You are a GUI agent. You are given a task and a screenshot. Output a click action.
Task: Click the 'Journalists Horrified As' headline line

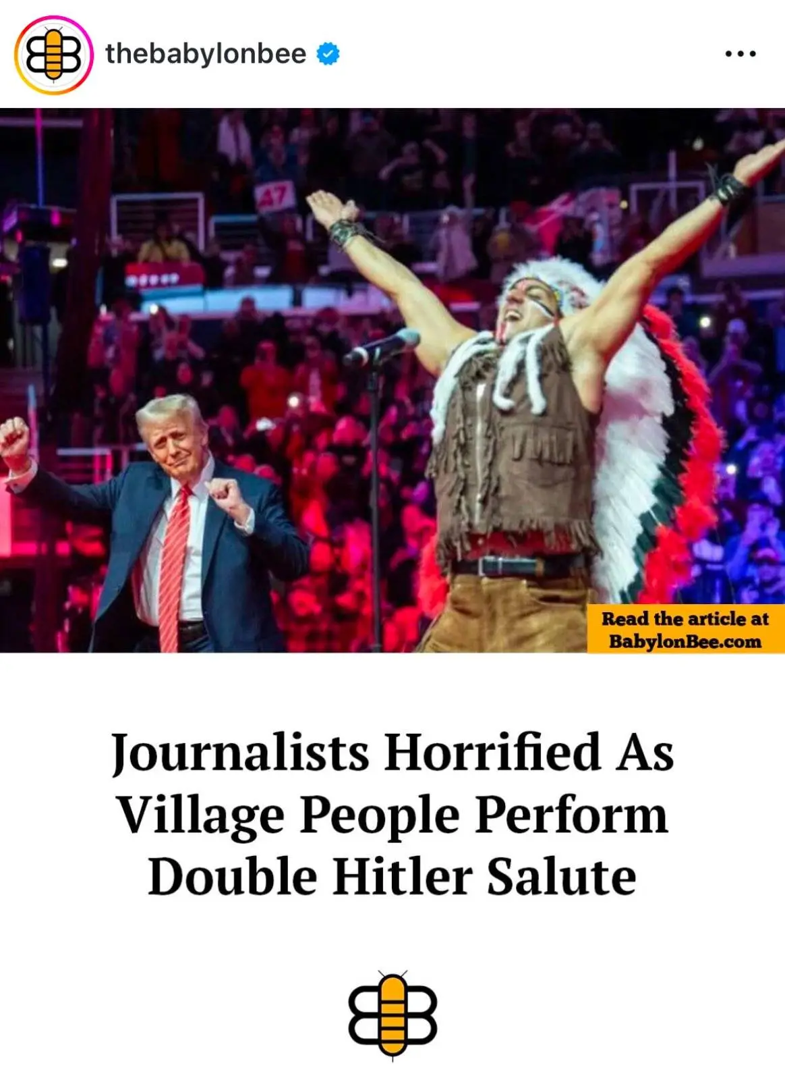[392, 752]
